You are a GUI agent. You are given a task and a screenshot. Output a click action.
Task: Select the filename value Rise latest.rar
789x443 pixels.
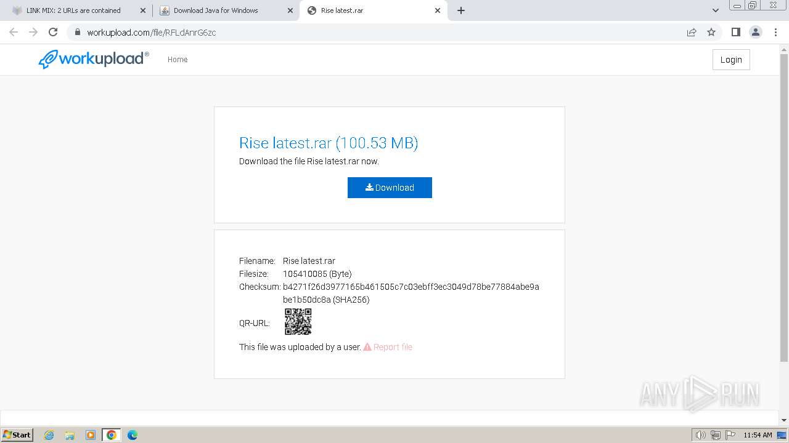(x=309, y=261)
